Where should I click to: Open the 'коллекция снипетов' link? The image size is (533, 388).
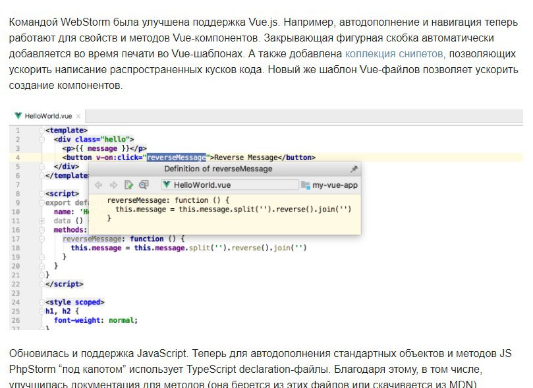click(394, 53)
